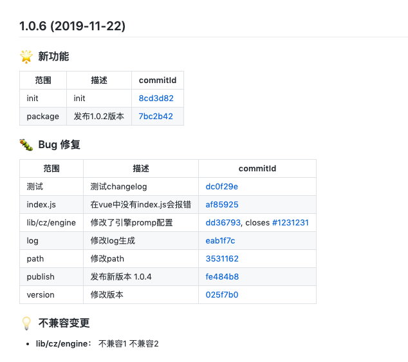The image size is (408, 362).
Task: Open commit 025f7b0 for version
Action: (221, 294)
